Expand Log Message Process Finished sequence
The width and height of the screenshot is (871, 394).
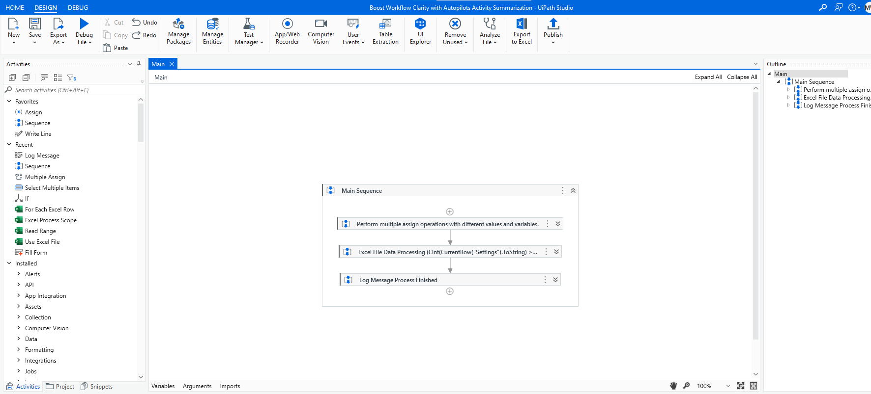pos(555,280)
